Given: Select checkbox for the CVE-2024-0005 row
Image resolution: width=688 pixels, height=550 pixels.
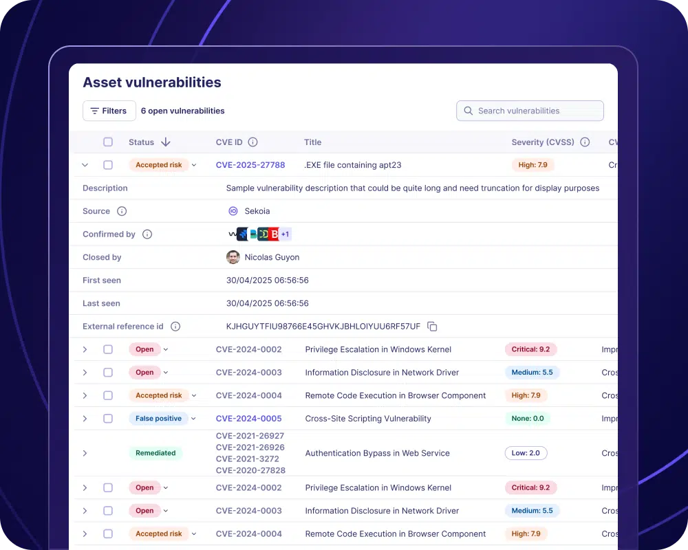Looking at the screenshot, I should click(x=108, y=419).
